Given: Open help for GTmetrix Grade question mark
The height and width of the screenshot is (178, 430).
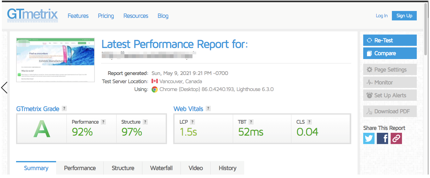Looking at the screenshot, I should click(x=64, y=109).
